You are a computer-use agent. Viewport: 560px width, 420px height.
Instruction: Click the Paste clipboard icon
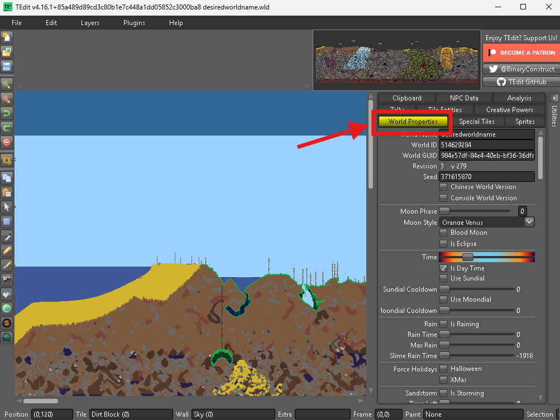pos(7,192)
